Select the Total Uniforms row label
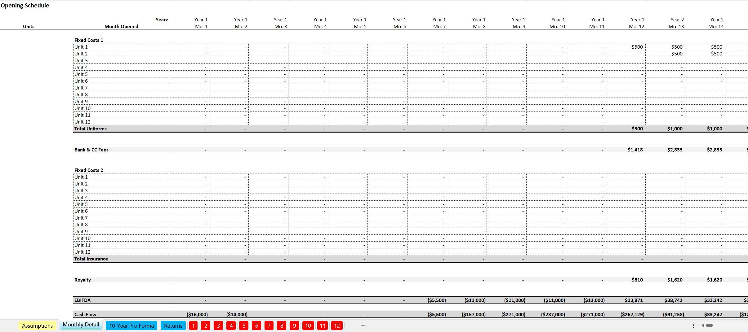This screenshot has width=748, height=332. click(x=90, y=129)
